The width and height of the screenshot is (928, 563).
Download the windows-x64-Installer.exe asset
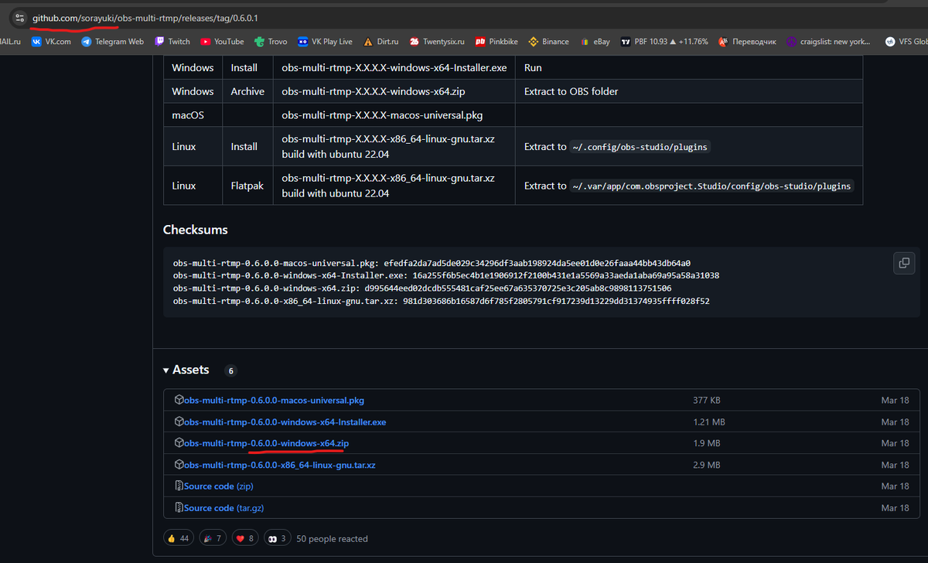(285, 422)
